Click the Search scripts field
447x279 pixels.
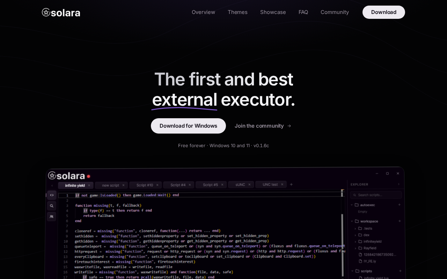[x=376, y=195]
